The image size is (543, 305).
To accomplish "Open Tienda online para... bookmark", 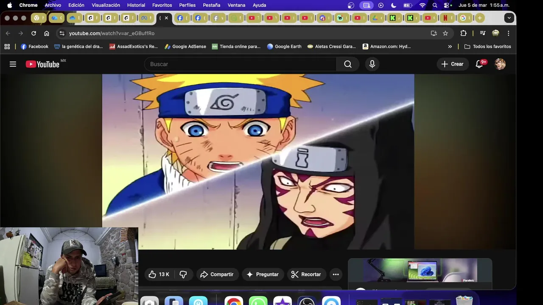I will click(x=236, y=47).
